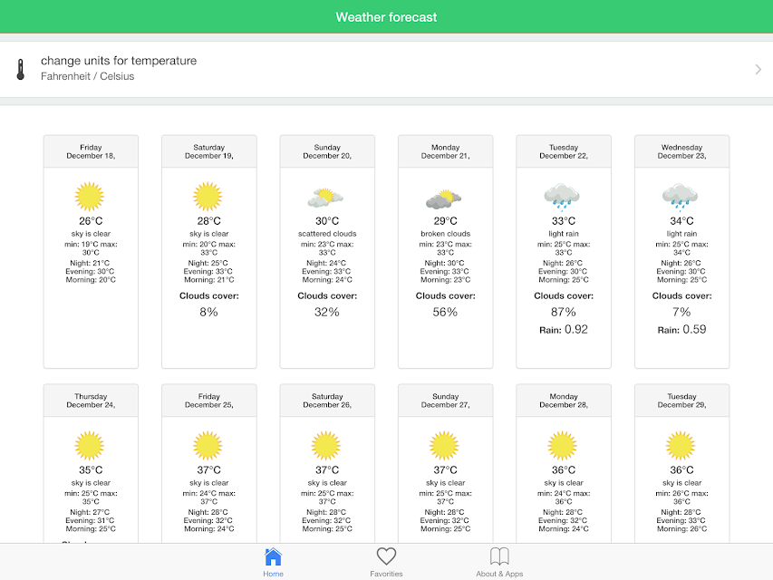
Task: Select the Fahrenheit / Celsius subtitle
Action: coord(87,76)
